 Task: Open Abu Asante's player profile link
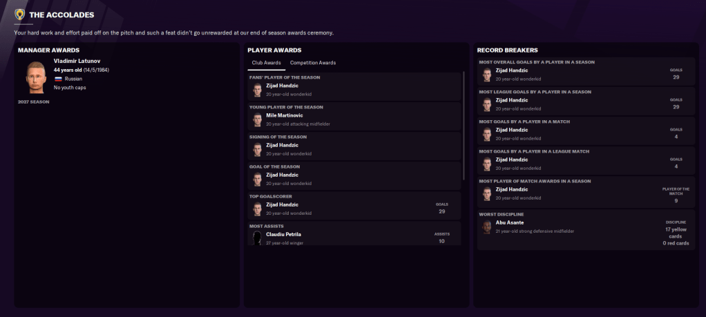[510, 222]
